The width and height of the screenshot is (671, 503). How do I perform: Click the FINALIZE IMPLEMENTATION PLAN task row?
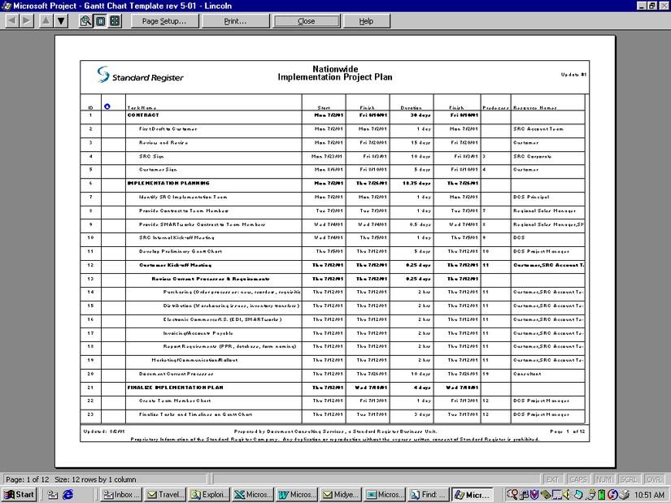[333, 388]
